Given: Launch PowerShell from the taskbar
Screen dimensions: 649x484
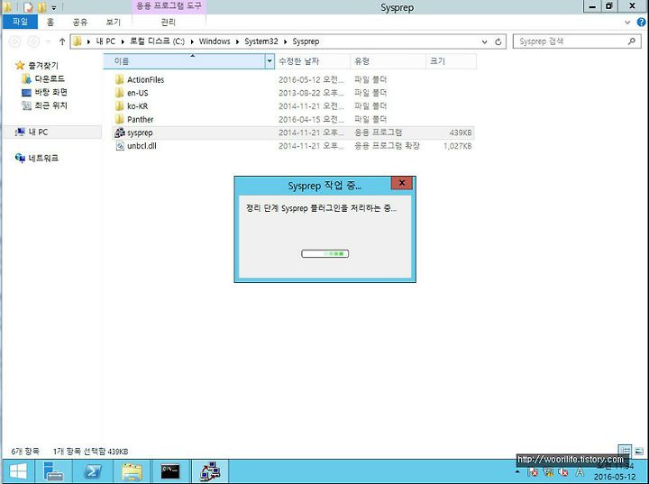Looking at the screenshot, I should click(x=92, y=471).
